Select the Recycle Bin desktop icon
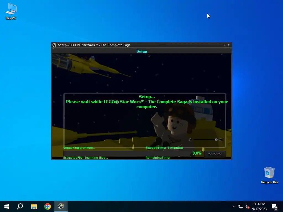Screen dimensions: 283x212 pos(269,175)
